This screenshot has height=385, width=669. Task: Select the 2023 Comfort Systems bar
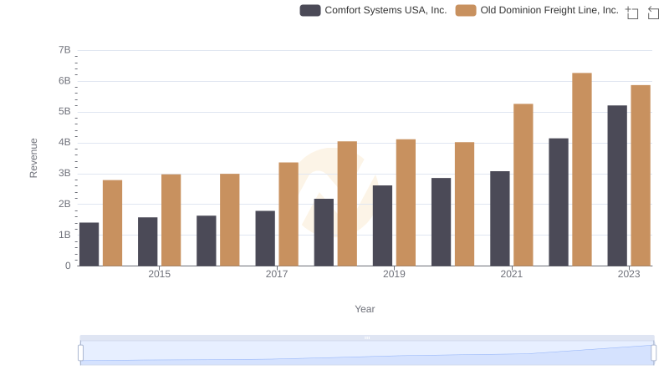tap(617, 185)
